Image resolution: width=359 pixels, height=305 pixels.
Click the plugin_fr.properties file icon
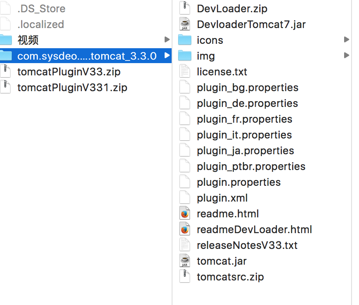coord(185,119)
